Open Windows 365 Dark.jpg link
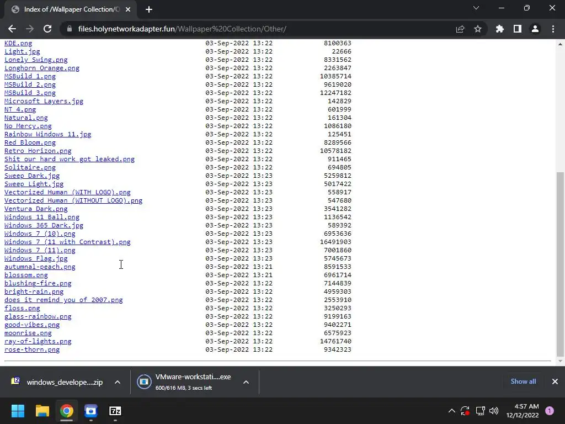Image resolution: width=565 pixels, height=424 pixels. 44,226
